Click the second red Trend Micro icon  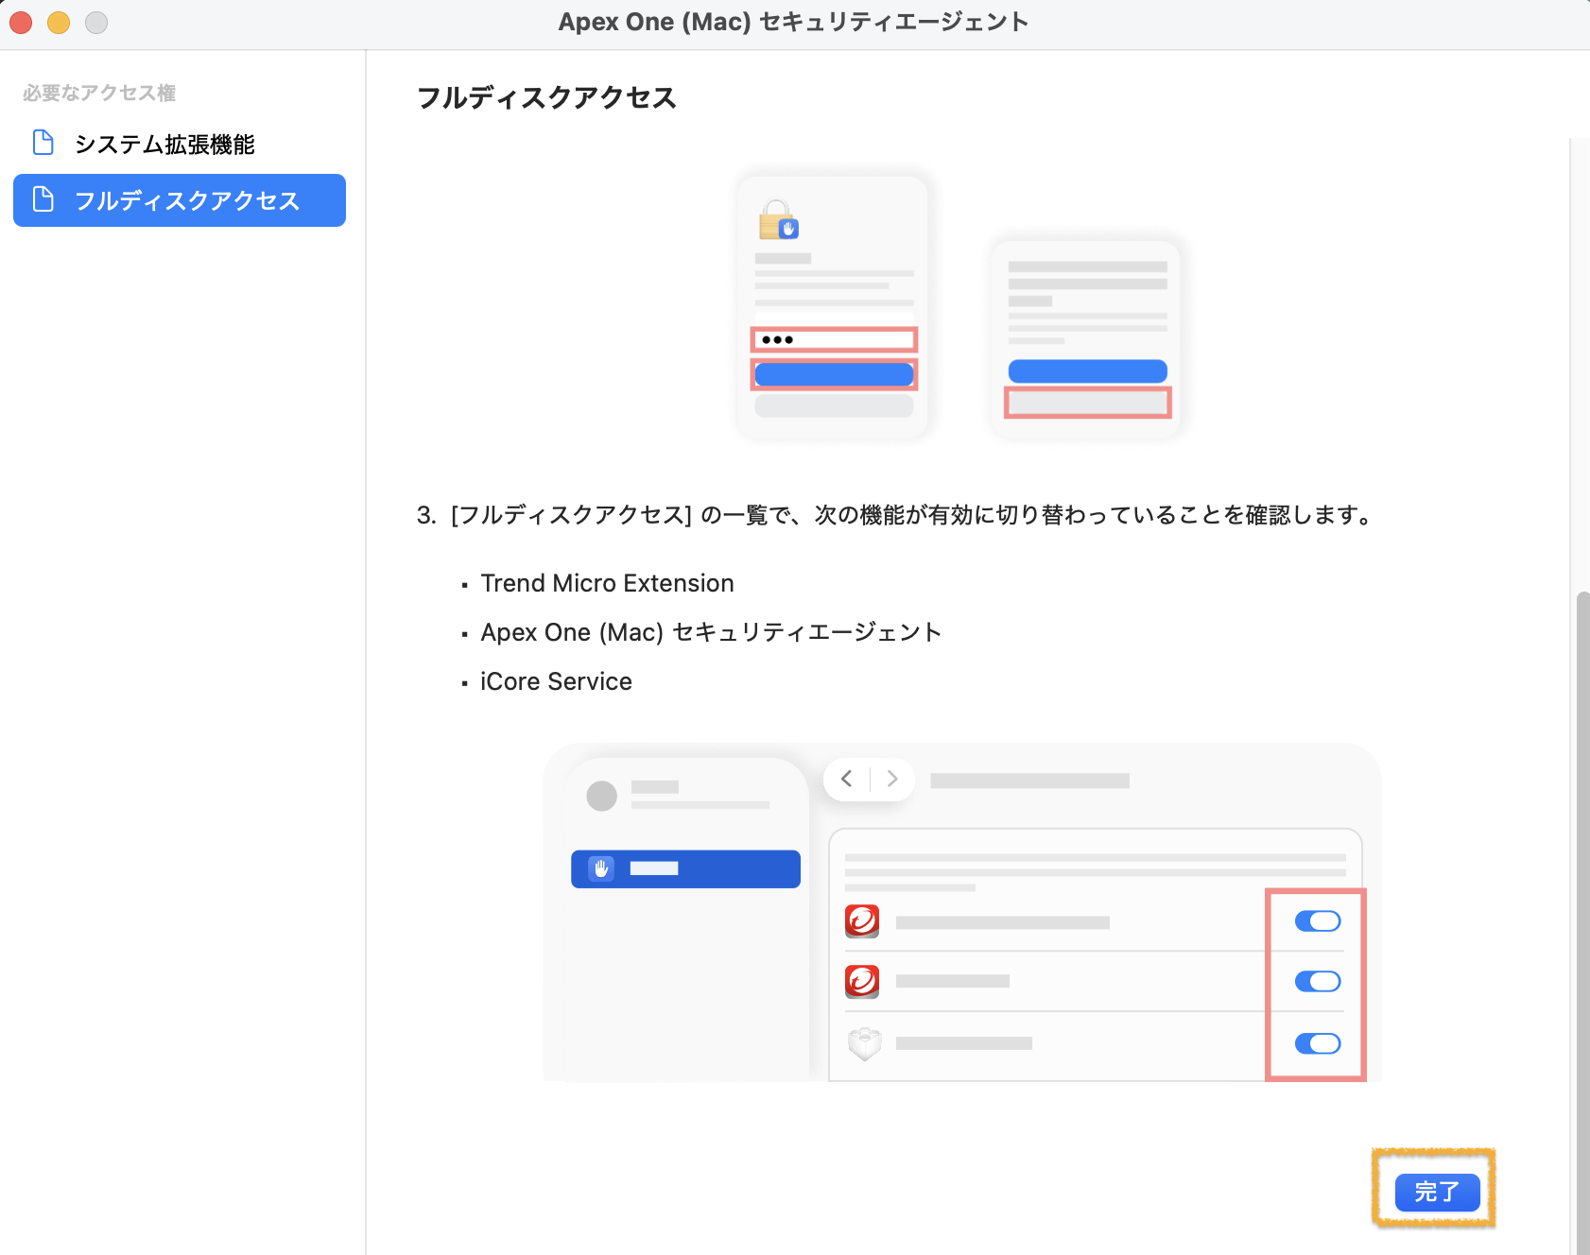point(862,981)
